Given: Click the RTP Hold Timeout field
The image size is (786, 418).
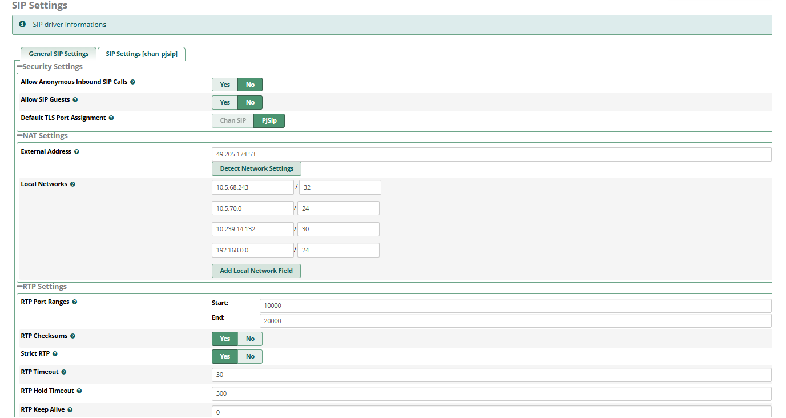Looking at the screenshot, I should point(491,393).
